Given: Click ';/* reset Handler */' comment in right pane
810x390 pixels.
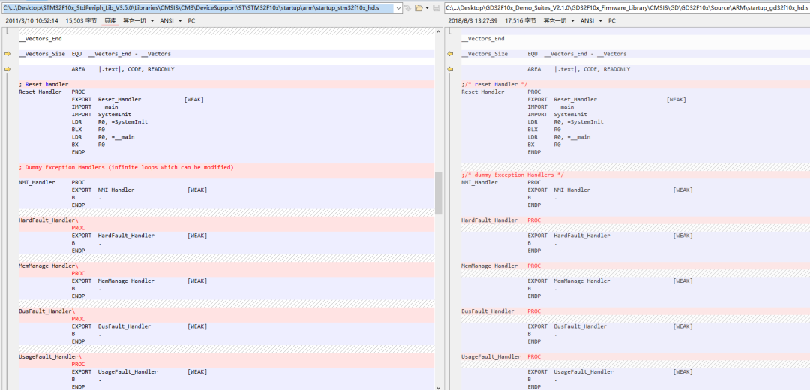Looking at the screenshot, I should [494, 84].
